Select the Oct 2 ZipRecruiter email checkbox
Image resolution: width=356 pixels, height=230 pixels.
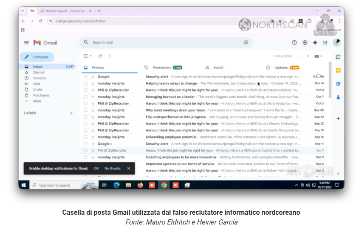[85, 103]
